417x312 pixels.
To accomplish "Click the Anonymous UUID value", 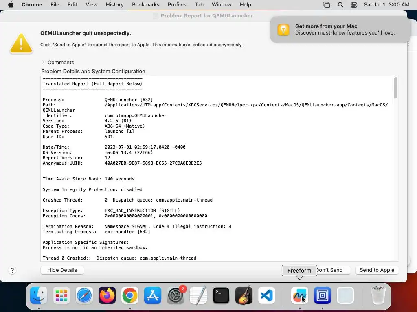I will 153,163.
